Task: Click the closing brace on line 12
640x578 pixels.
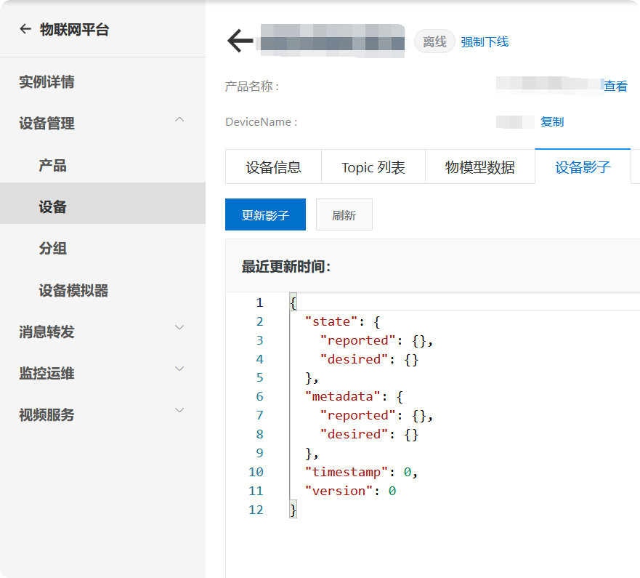Action: (x=293, y=510)
